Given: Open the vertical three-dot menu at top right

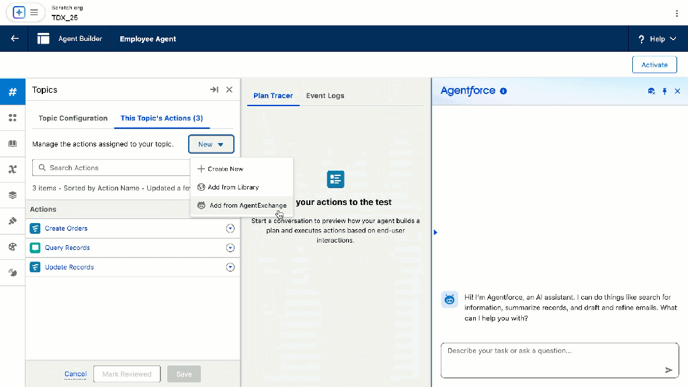Looking at the screenshot, I should point(677,13).
